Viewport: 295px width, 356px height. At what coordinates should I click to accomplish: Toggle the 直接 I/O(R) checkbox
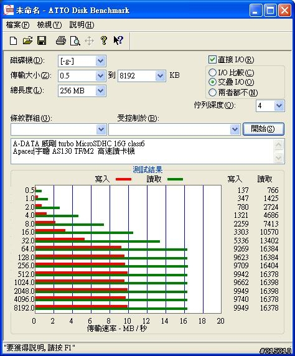point(212,60)
